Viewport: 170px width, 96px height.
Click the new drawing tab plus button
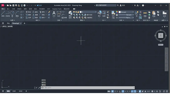[x=24, y=23]
